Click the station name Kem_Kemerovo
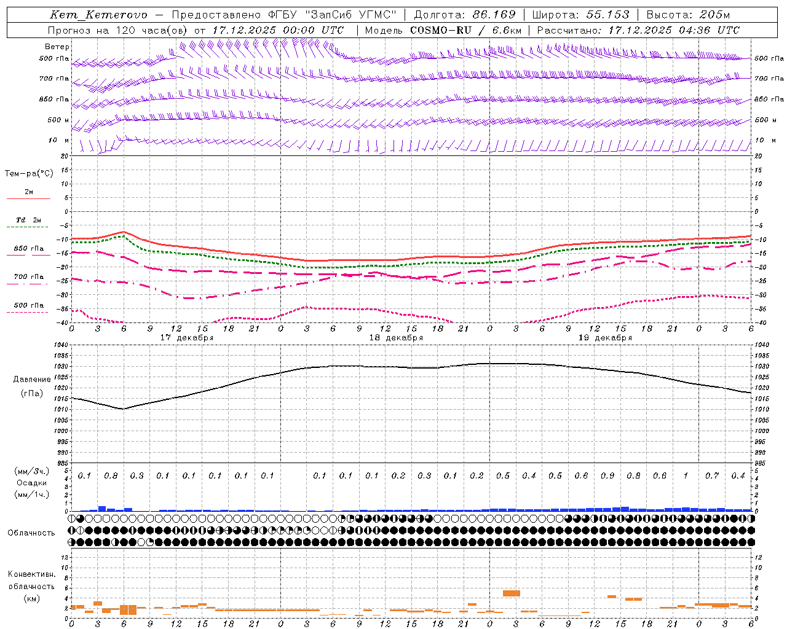Image resolution: width=787 pixels, height=629 pixels. coord(99,15)
